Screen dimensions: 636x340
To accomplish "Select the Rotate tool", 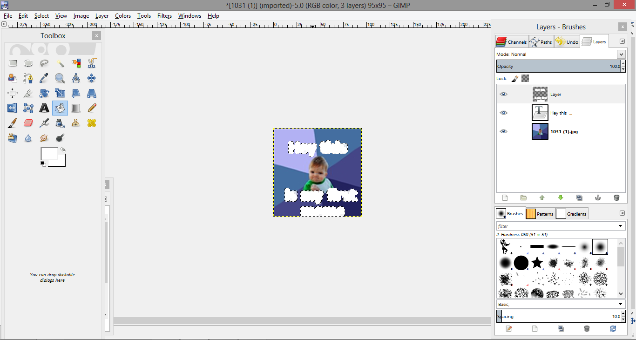I will [x=44, y=93].
